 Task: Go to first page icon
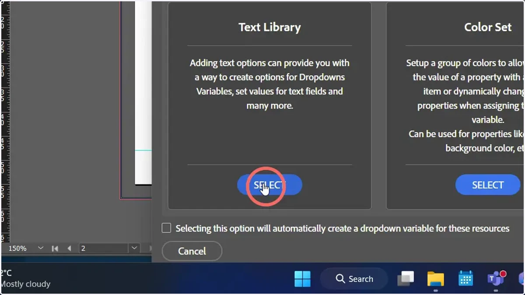[x=55, y=248]
